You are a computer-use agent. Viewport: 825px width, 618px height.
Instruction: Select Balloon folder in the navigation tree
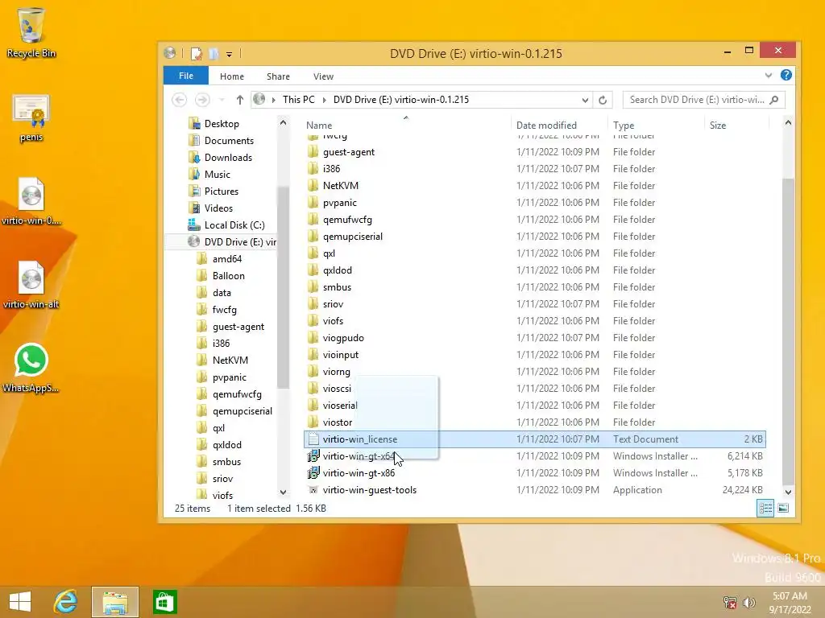[228, 275]
